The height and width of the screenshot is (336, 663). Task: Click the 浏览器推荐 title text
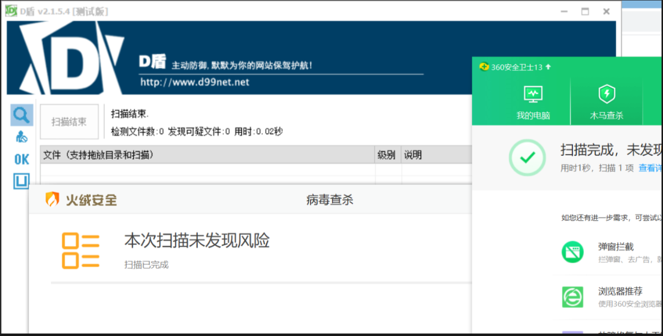tap(620, 291)
